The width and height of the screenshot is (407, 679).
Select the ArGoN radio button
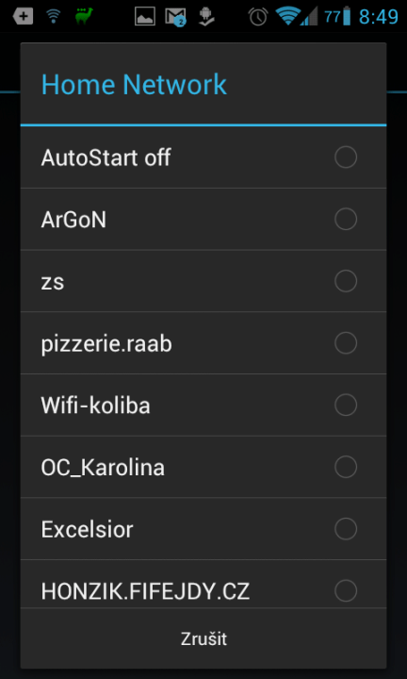[x=346, y=219]
